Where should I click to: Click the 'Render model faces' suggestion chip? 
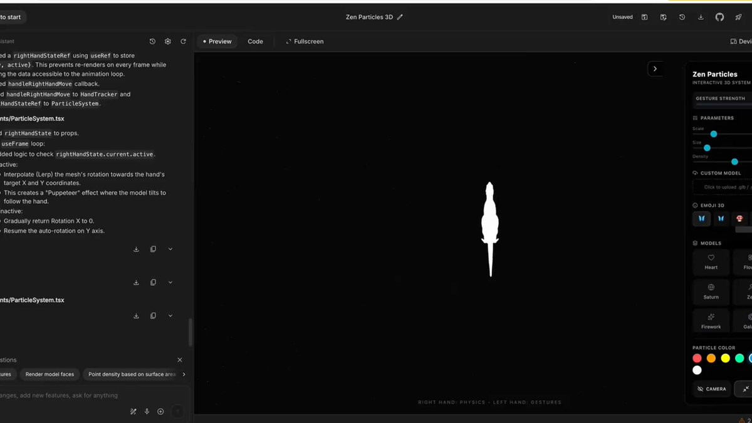(50, 374)
